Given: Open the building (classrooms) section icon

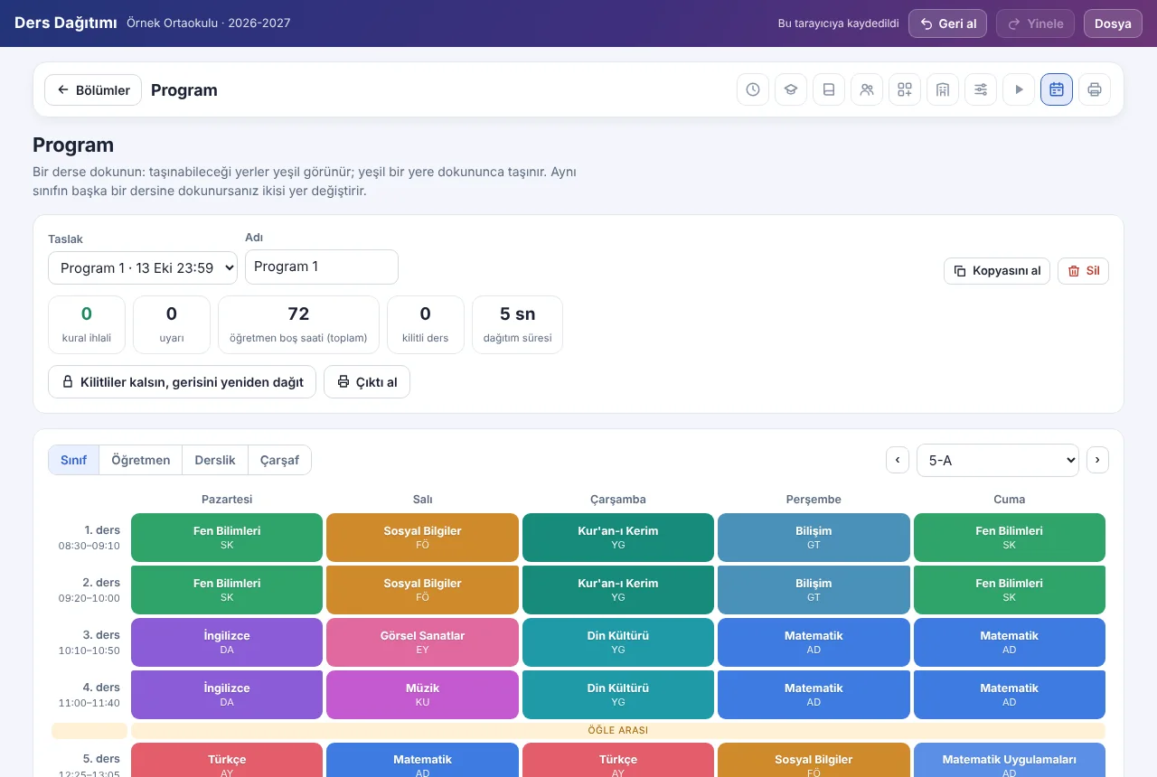Looking at the screenshot, I should click(x=943, y=89).
